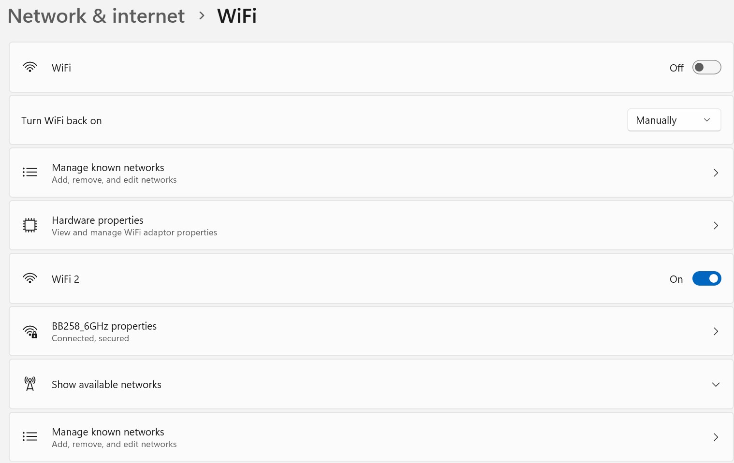
Task: Click the chevron on BB258_6GHz properties row
Action: tap(716, 331)
